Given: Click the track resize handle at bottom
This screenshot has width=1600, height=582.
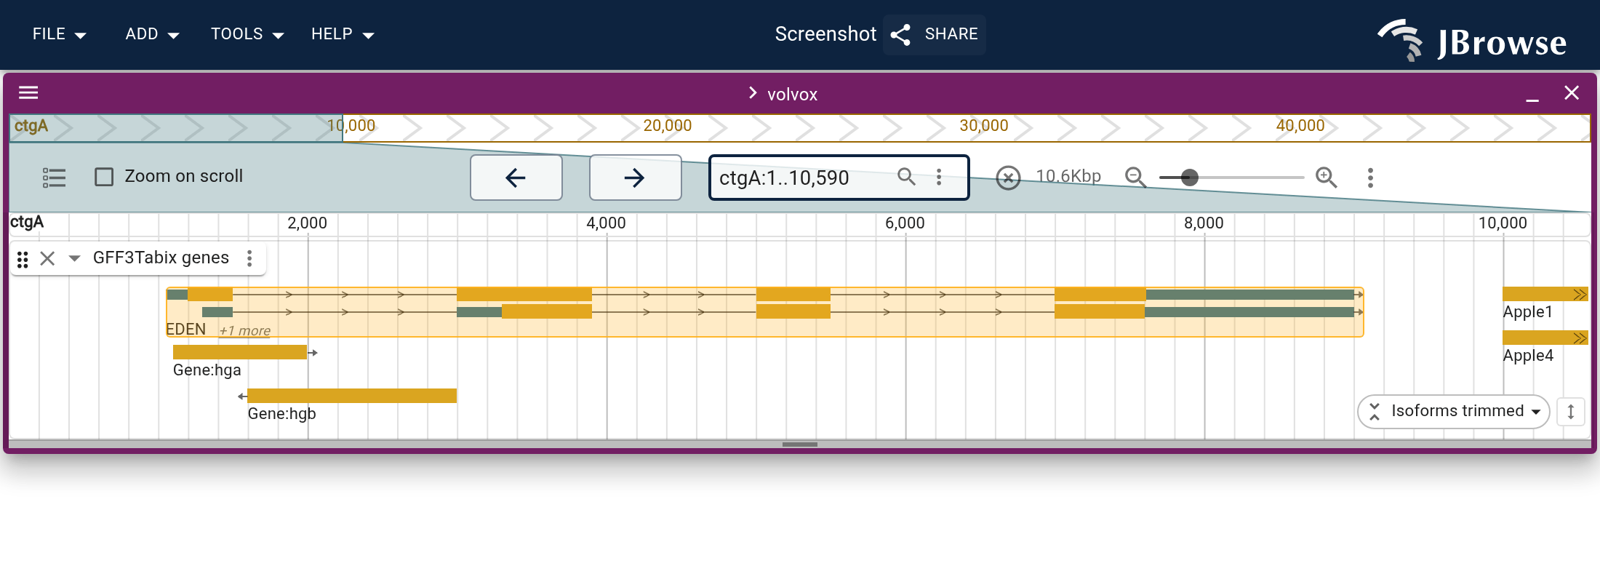Looking at the screenshot, I should pyautogui.click(x=800, y=444).
